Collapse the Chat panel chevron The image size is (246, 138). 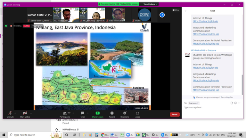click(185, 11)
